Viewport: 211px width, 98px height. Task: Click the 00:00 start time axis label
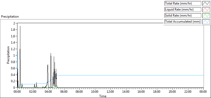coord(18,92)
